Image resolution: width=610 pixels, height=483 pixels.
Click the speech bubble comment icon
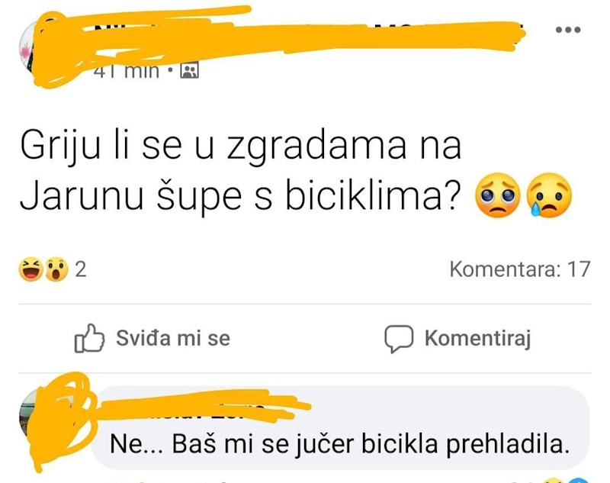(x=399, y=339)
